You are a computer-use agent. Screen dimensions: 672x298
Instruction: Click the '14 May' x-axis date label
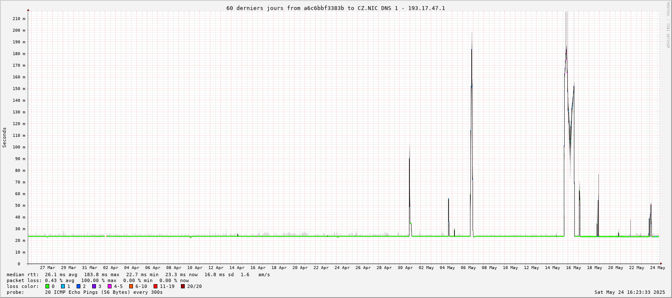coord(552,267)
